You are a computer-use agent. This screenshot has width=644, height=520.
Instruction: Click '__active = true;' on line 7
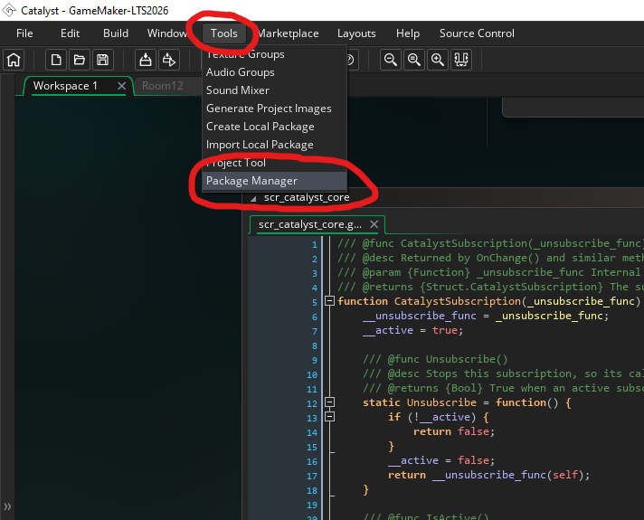[x=412, y=330]
